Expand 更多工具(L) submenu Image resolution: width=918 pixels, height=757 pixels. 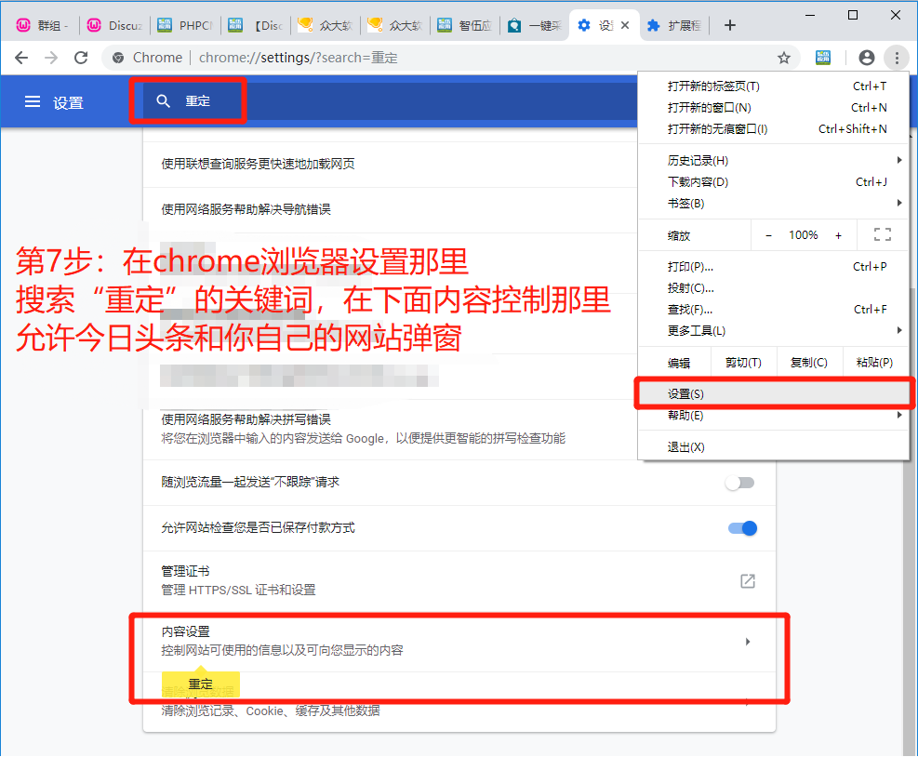(899, 331)
